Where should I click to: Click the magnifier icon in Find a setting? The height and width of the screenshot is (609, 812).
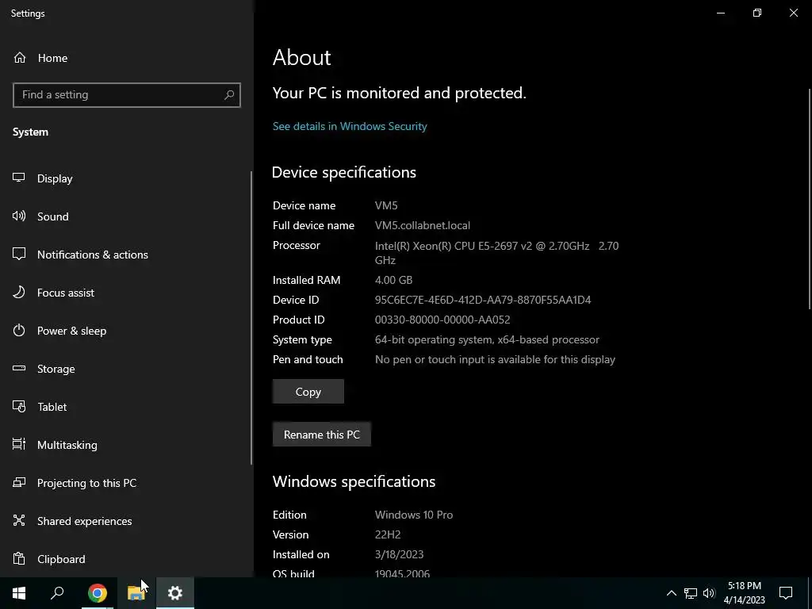point(229,95)
